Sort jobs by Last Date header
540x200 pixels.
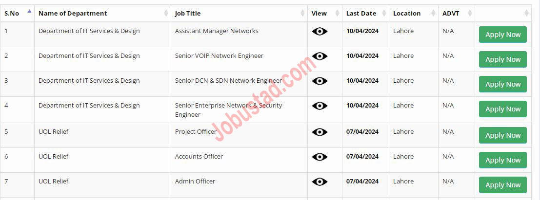pyautogui.click(x=366, y=14)
